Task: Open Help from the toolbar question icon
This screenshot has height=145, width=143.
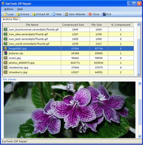Action: 54,14
